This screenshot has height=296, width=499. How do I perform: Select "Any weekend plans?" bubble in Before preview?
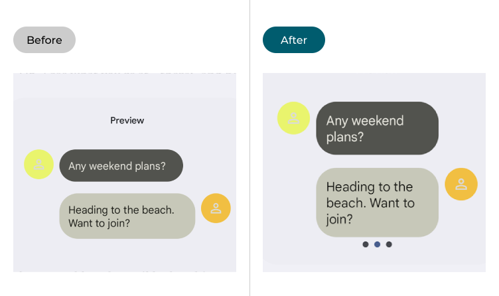(x=121, y=166)
